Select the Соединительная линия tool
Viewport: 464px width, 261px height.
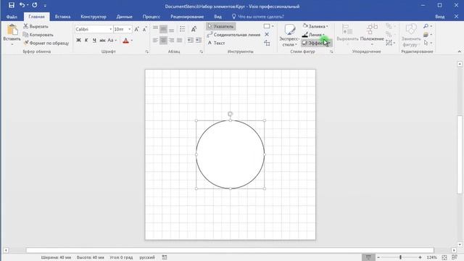(233, 35)
